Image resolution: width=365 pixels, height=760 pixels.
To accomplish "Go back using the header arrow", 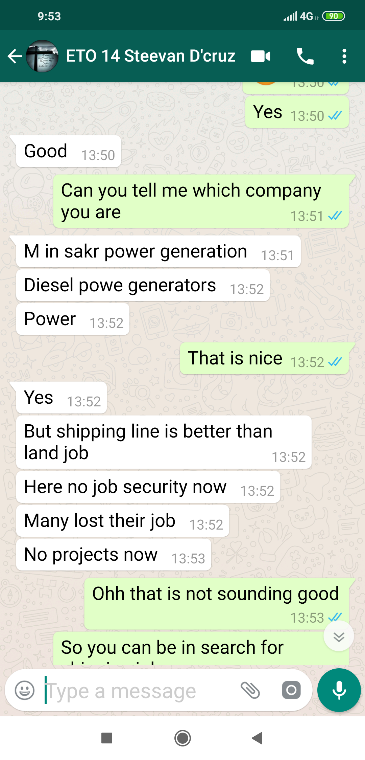I will [15, 56].
